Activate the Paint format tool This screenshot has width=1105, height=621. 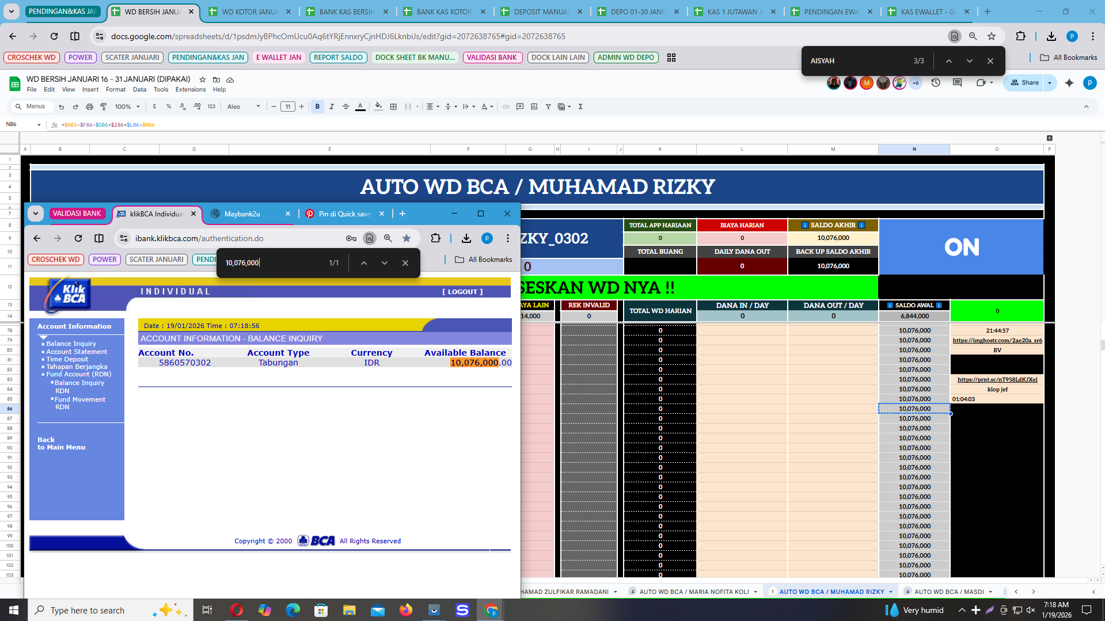[104, 106]
